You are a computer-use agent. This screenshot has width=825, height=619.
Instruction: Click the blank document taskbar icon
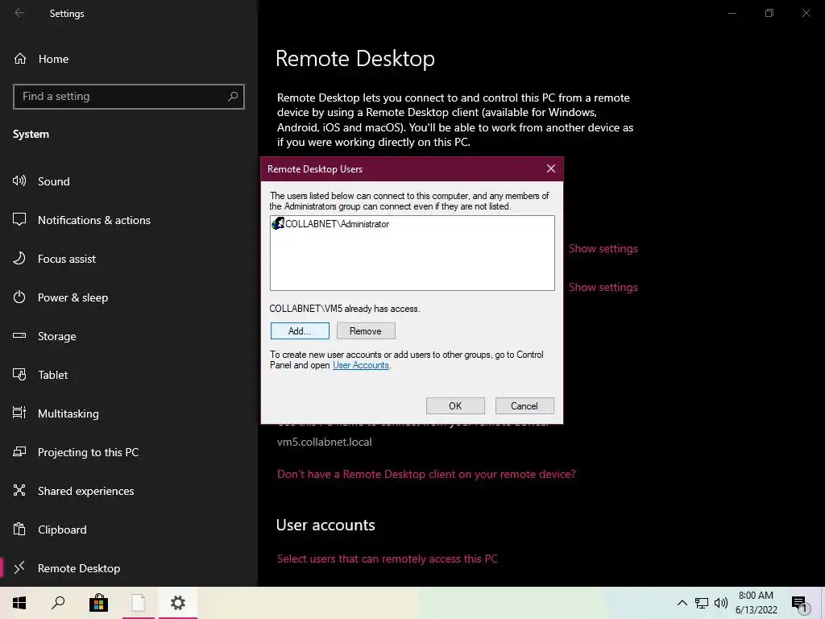[x=139, y=603]
